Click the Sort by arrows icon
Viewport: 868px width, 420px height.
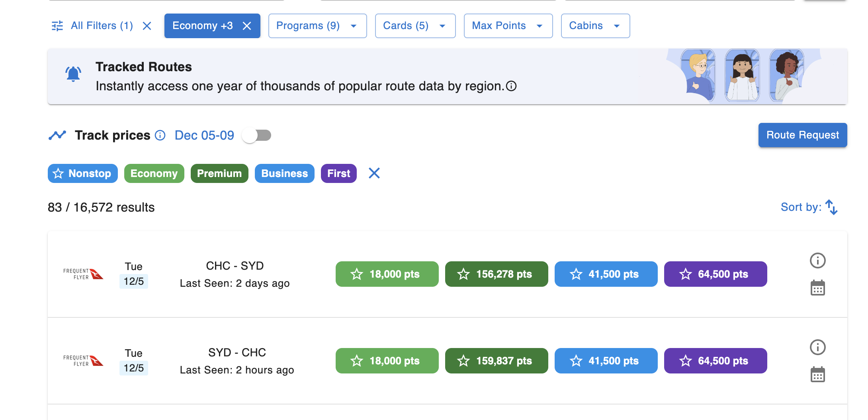point(832,207)
